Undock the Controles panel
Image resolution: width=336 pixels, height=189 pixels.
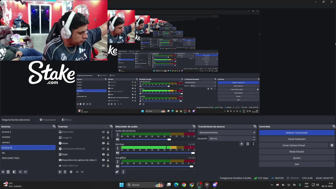tap(334, 127)
